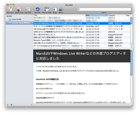Screen dimensions: 138x114
Task: Click the Delete Post toolbar icon
Action: pos(19,10)
